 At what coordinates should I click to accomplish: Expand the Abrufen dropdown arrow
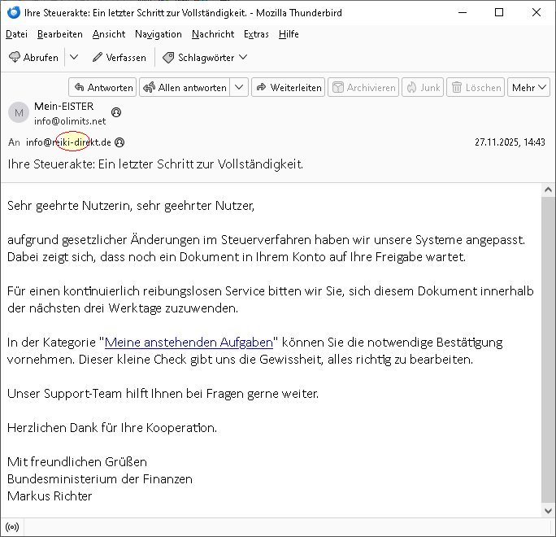click(74, 58)
